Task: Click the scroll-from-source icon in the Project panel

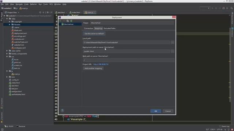Action: click(40, 12)
